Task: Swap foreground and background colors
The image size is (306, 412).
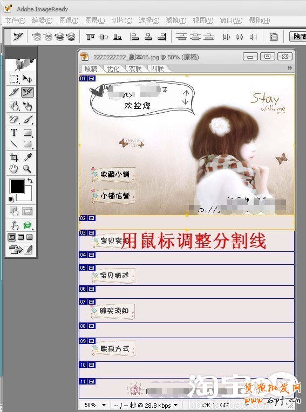Action: (x=30, y=181)
